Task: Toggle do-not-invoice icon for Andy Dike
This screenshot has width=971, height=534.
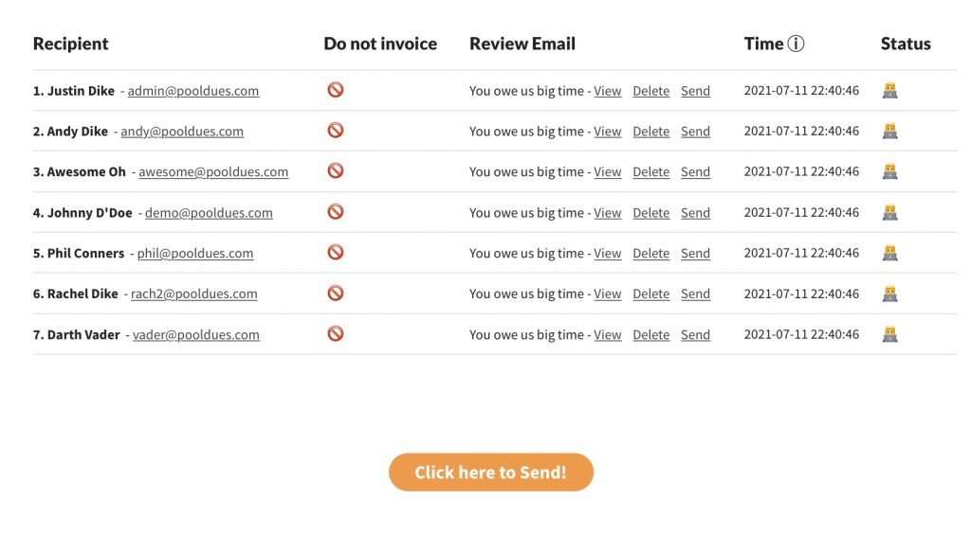Action: 335,131
